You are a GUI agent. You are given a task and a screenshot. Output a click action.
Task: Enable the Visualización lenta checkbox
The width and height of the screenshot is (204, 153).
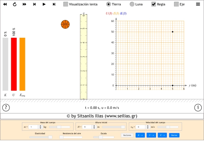pyautogui.click(x=66, y=4)
